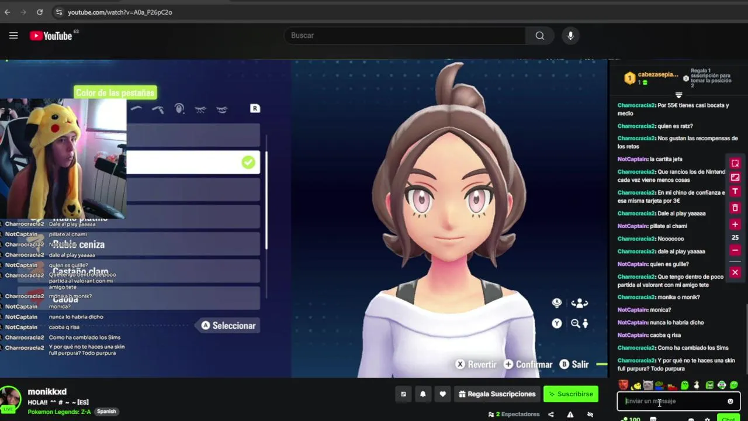Pick the red-face emote in emote row
Image resolution: width=748 pixels, height=421 pixels.
624,385
